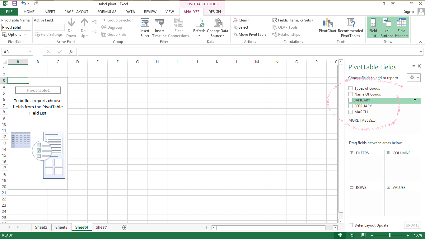This screenshot has height=239, width=425.
Task: Check the JANUARY field checkbox
Action: point(351,100)
